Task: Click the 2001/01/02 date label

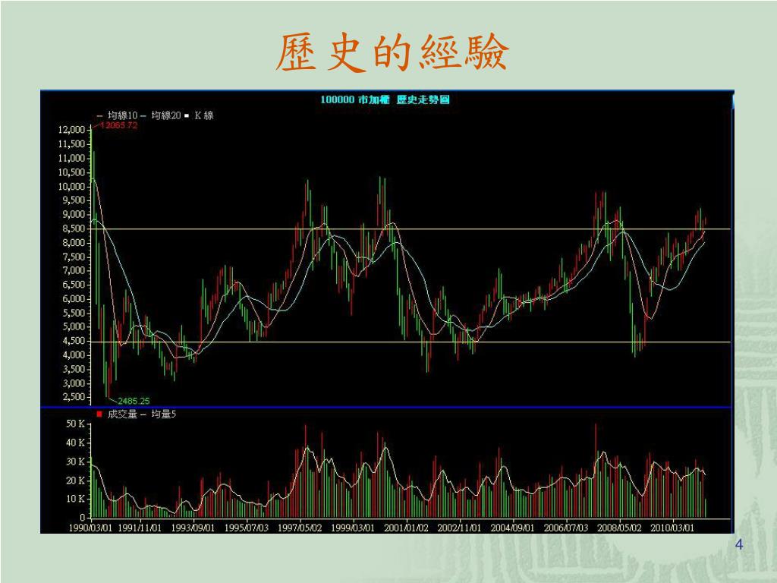Action: (406, 528)
